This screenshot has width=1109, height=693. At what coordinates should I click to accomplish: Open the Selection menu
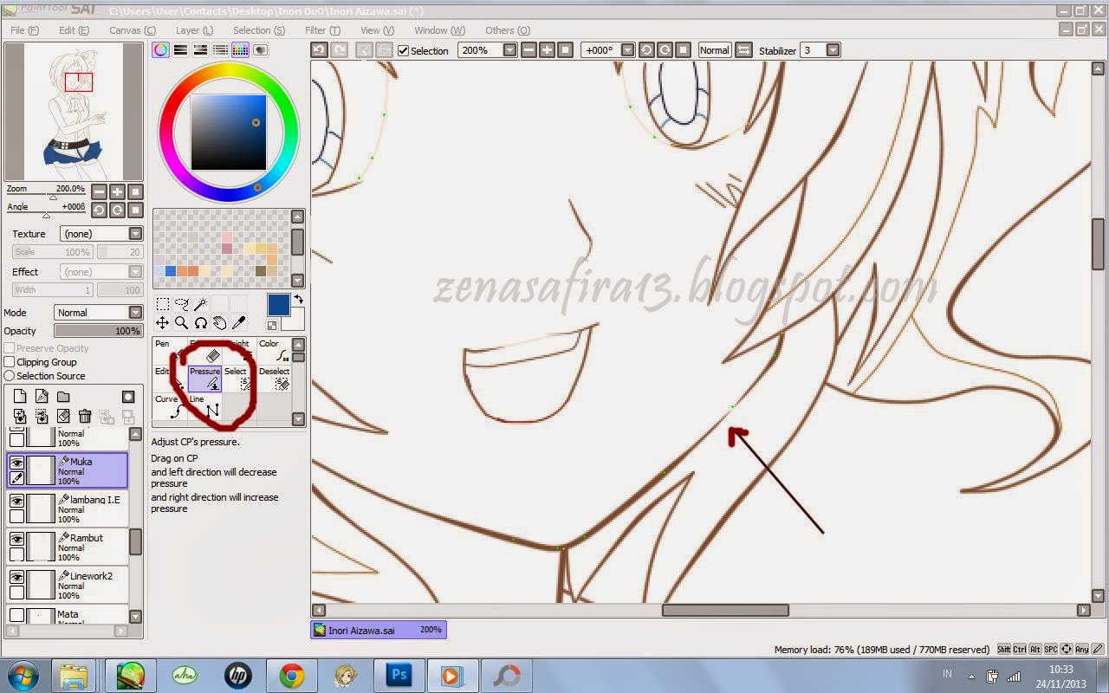tap(259, 30)
